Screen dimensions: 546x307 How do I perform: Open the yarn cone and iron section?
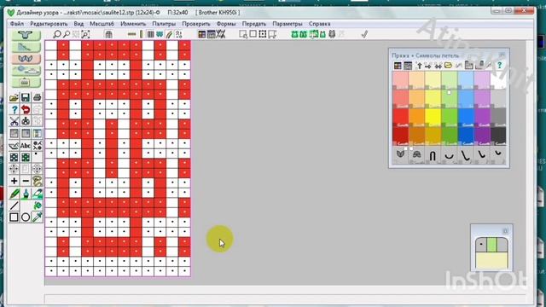26,71
